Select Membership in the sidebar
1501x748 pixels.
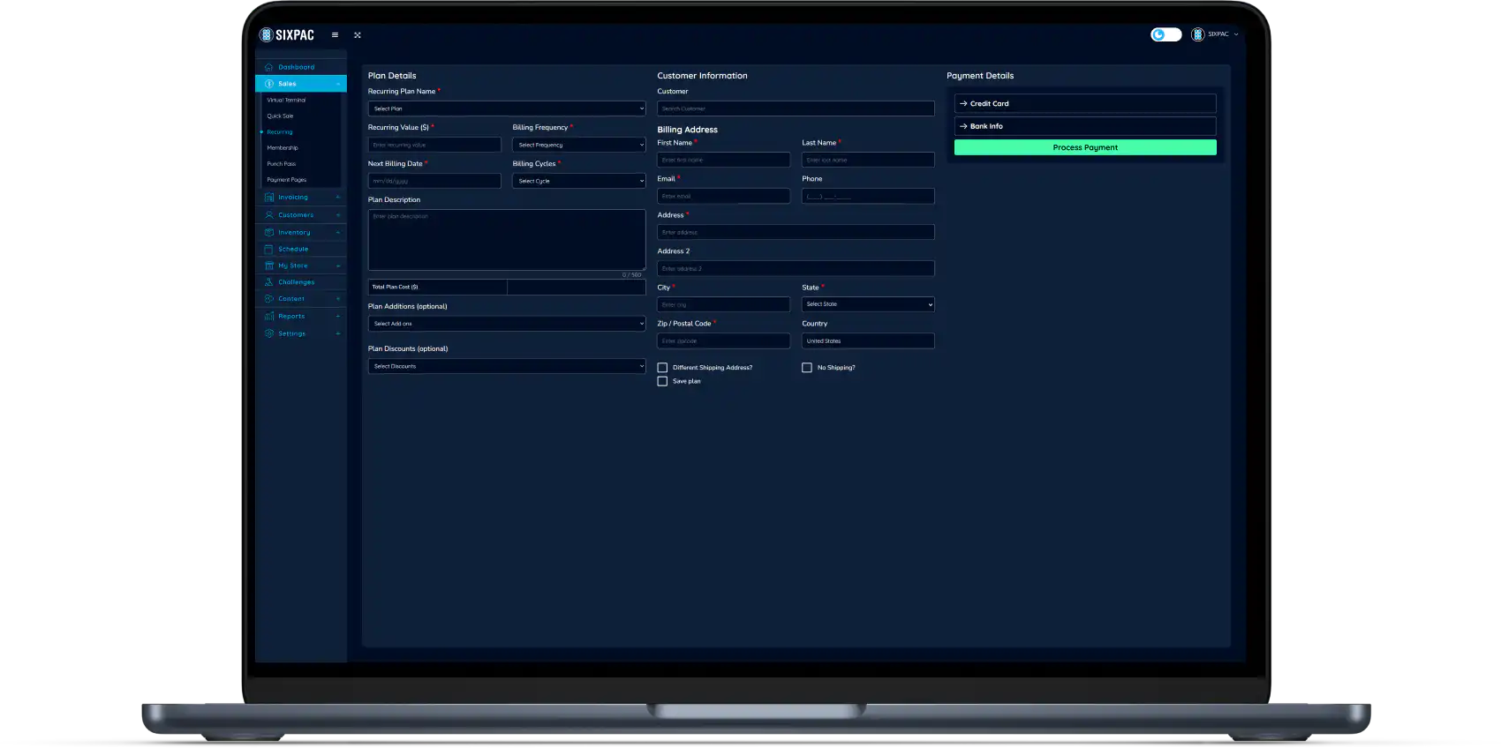(x=283, y=148)
